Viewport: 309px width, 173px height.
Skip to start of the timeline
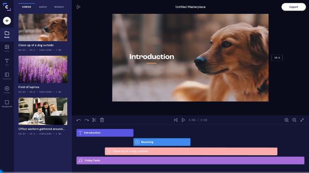(176, 120)
